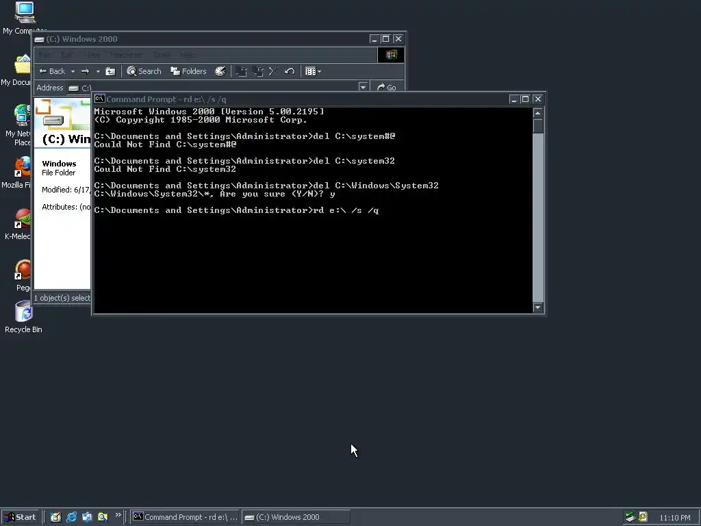Go up one folder level

point(110,71)
